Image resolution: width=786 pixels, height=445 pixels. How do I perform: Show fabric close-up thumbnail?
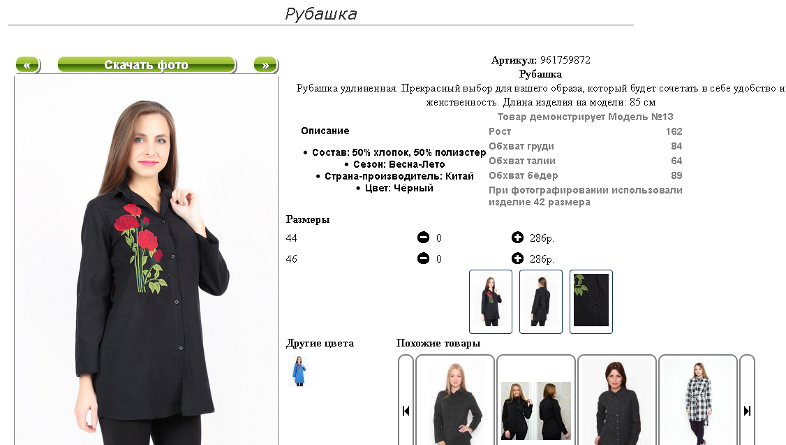click(591, 302)
